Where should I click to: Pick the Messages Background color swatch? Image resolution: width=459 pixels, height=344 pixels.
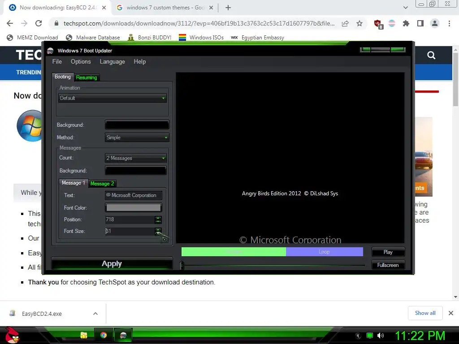136,171
